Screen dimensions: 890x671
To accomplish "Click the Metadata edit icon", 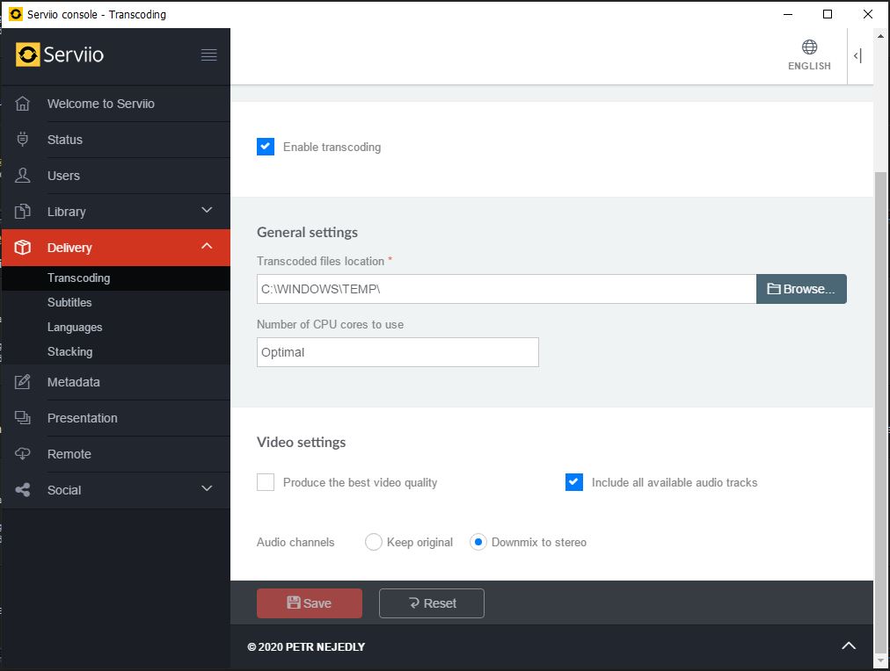I will 23,382.
